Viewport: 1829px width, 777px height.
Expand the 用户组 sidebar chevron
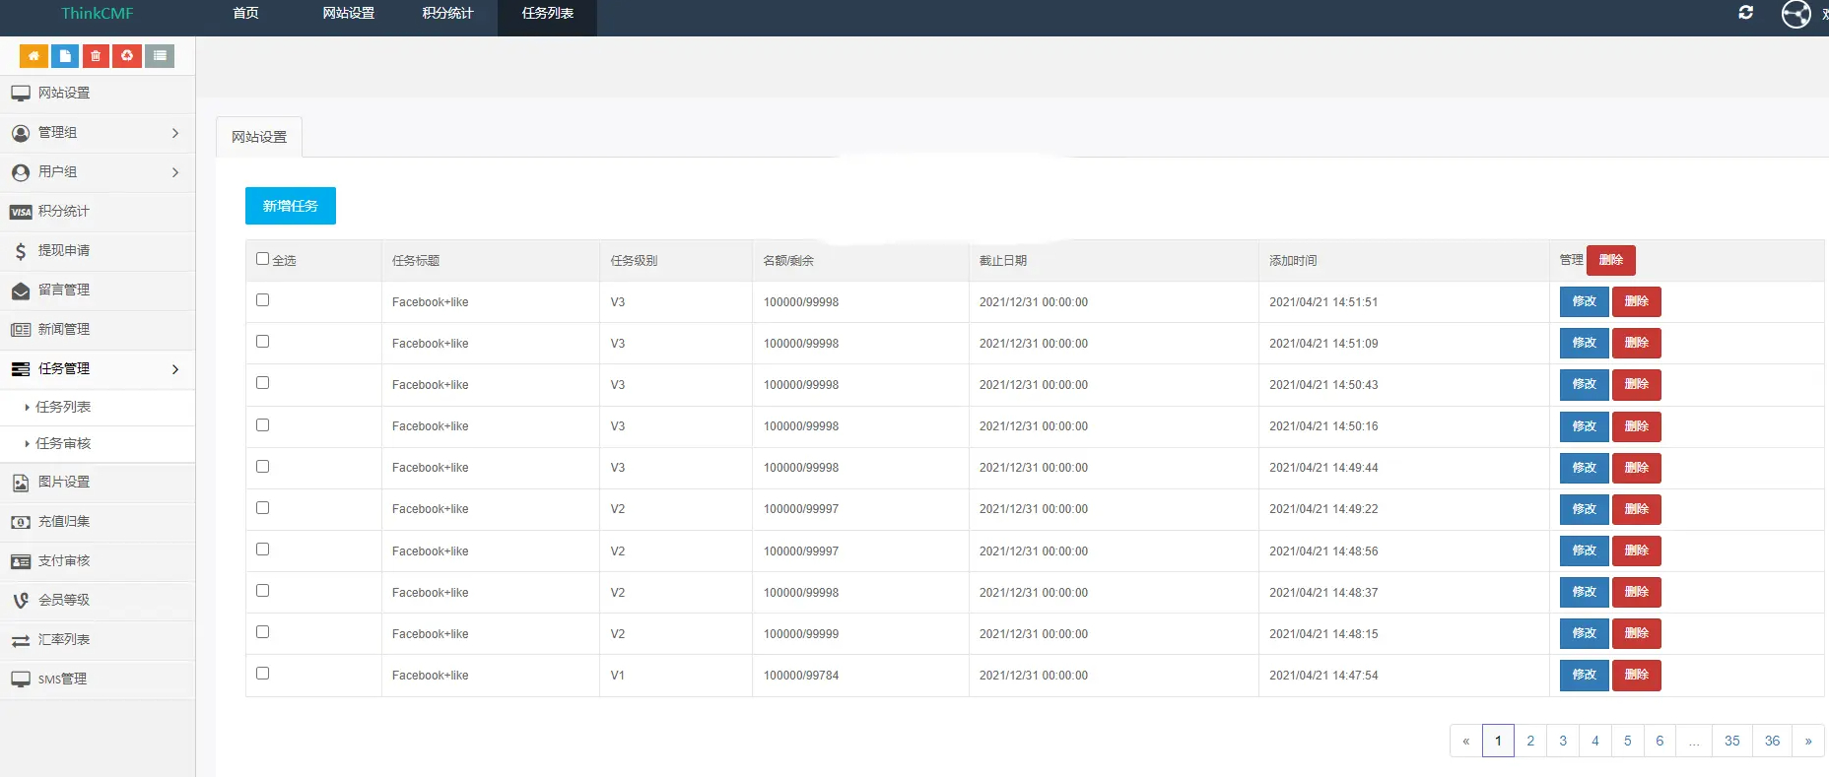[x=175, y=172]
